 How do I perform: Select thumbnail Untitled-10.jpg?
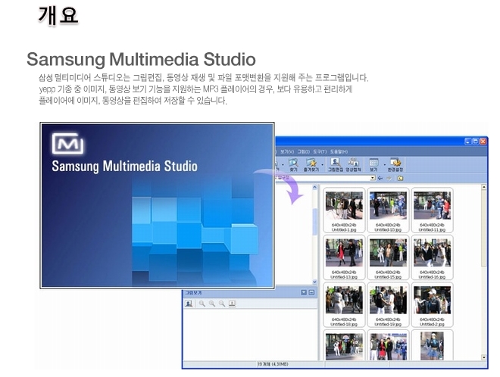click(x=388, y=210)
